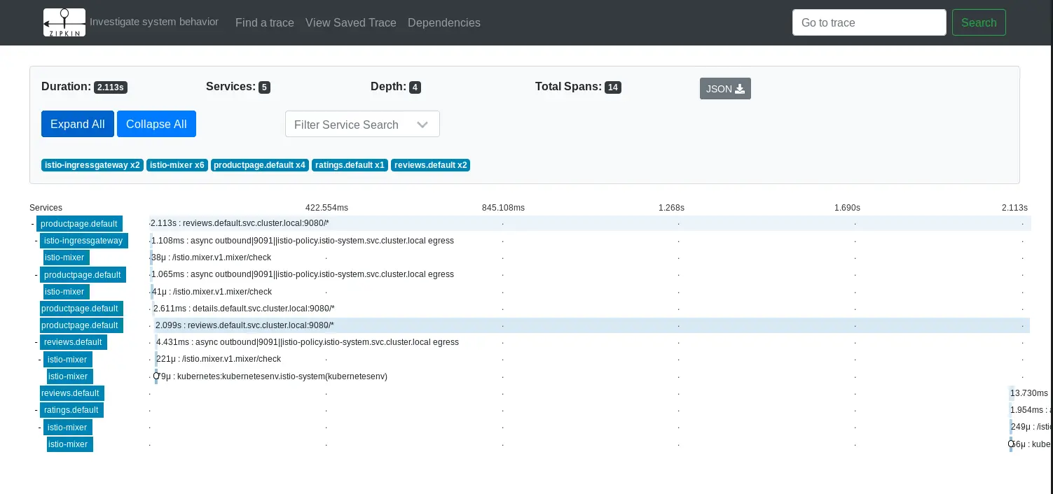1053x494 pixels.
Task: Open View Saved Trace
Action: [x=351, y=22]
